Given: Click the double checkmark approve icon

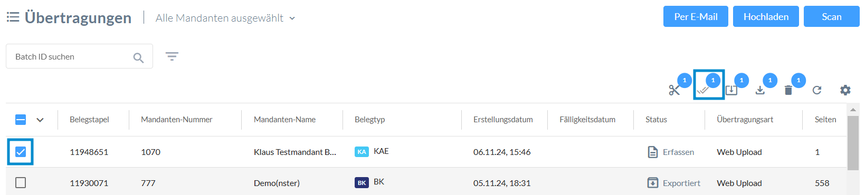Looking at the screenshot, I should click(x=702, y=90).
